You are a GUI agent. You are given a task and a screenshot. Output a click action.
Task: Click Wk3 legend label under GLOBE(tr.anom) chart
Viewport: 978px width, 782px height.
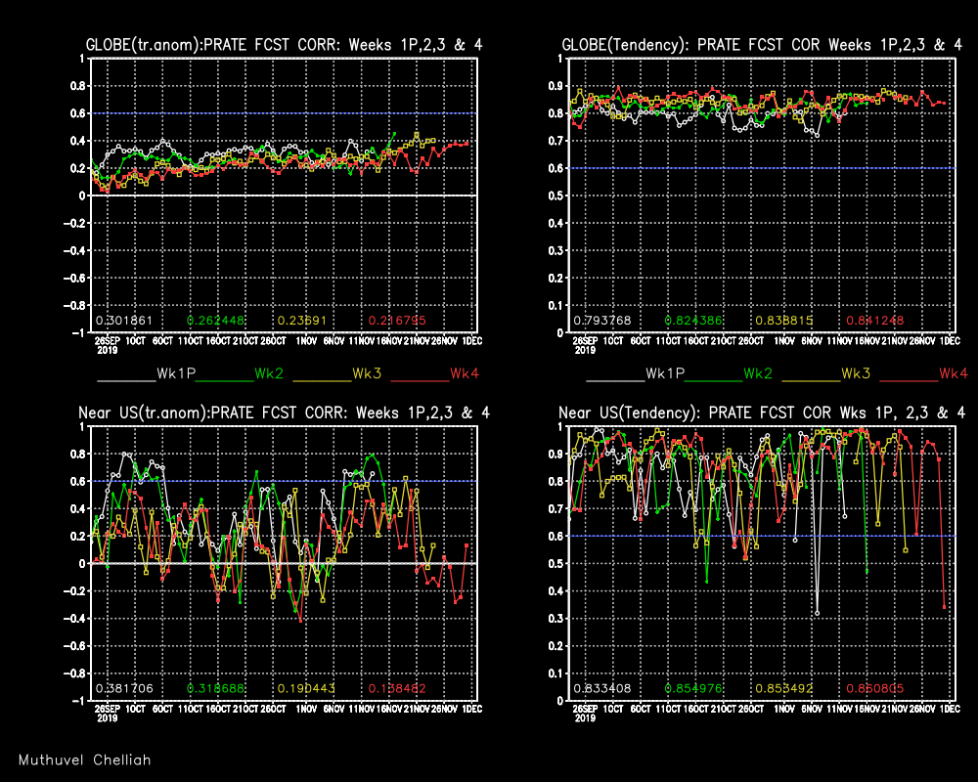click(367, 373)
